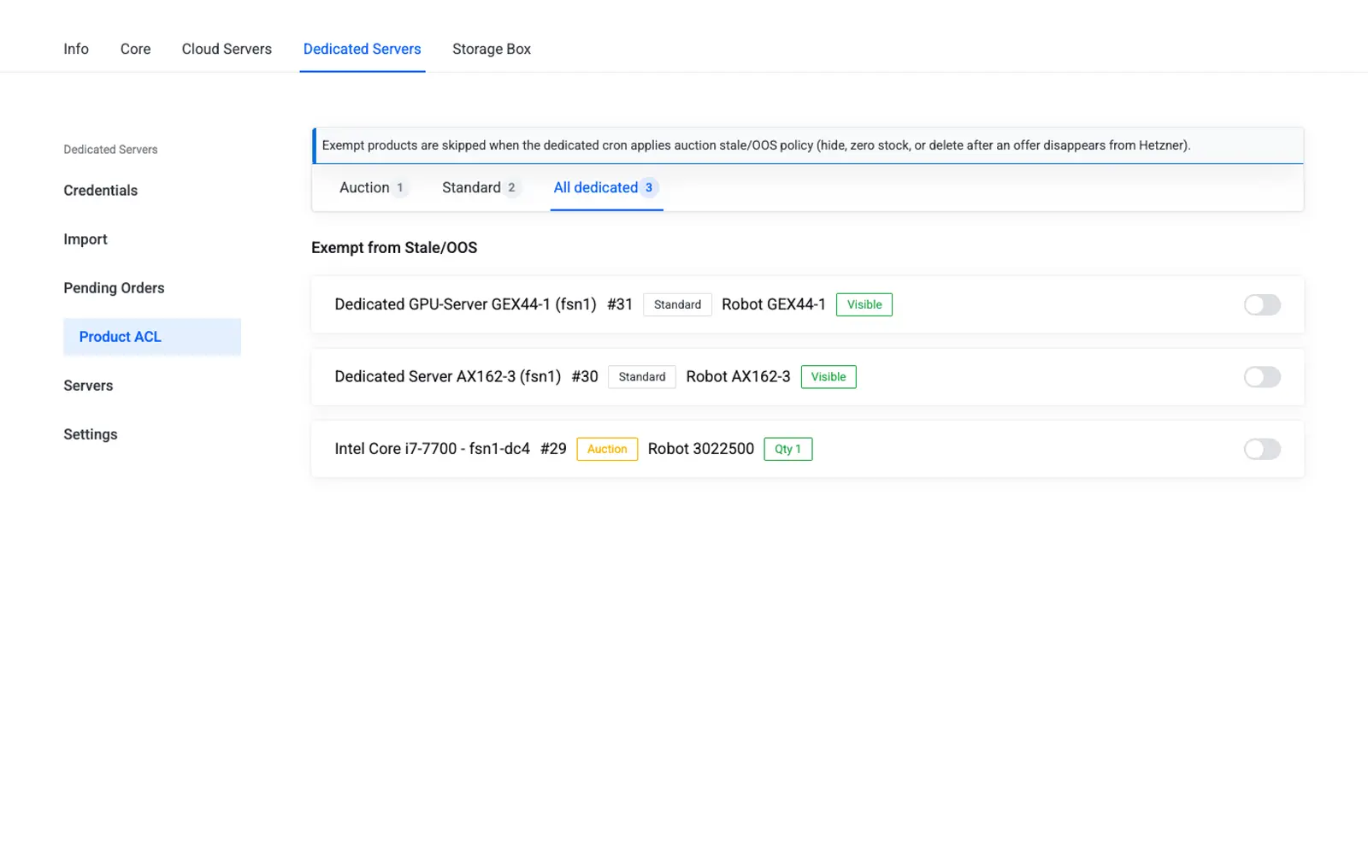
Task: Click the exempt products info notice
Action: (x=808, y=145)
